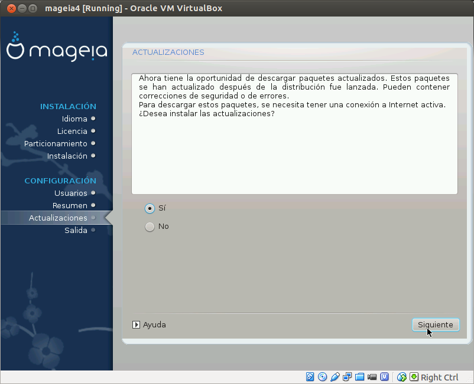The height and width of the screenshot is (384, 474).
Task: Click the Mageia logo in the sidebar
Action: (x=56, y=50)
